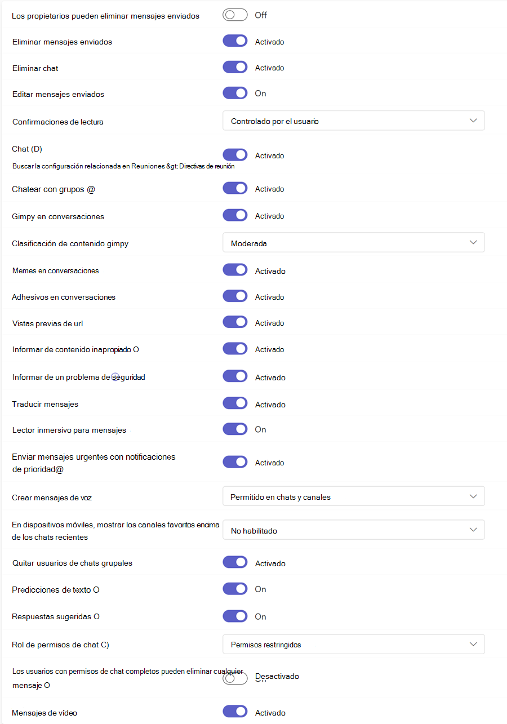
Task: Disable Gimpy en conversaciones switch
Action: [235, 216]
